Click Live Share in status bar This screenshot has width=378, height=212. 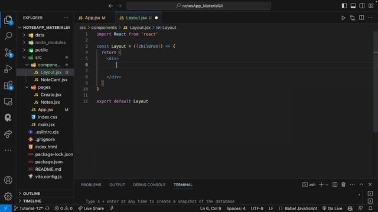pos(91,208)
